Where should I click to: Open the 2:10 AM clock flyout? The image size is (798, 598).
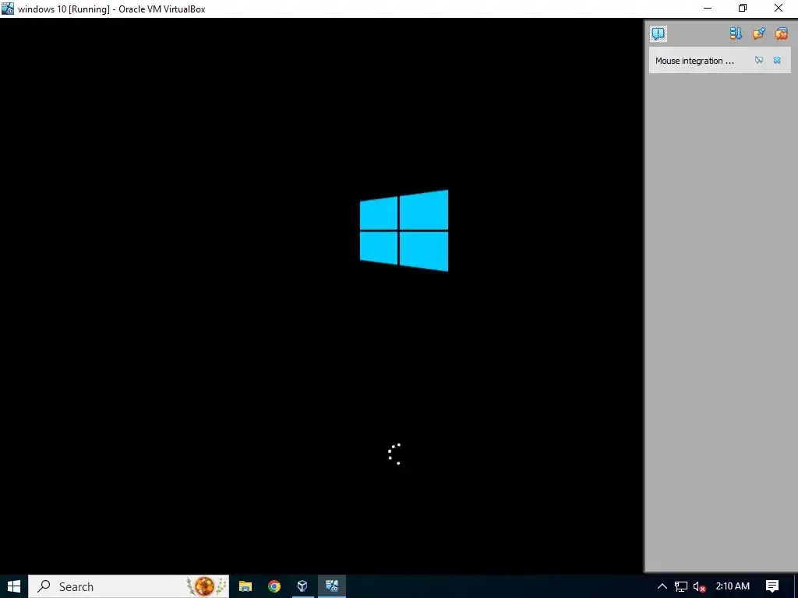pyautogui.click(x=733, y=586)
